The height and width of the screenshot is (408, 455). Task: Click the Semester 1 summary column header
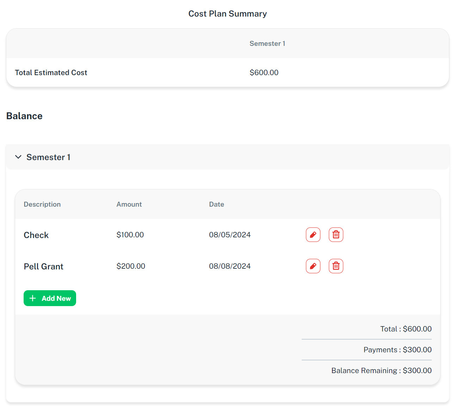click(267, 44)
